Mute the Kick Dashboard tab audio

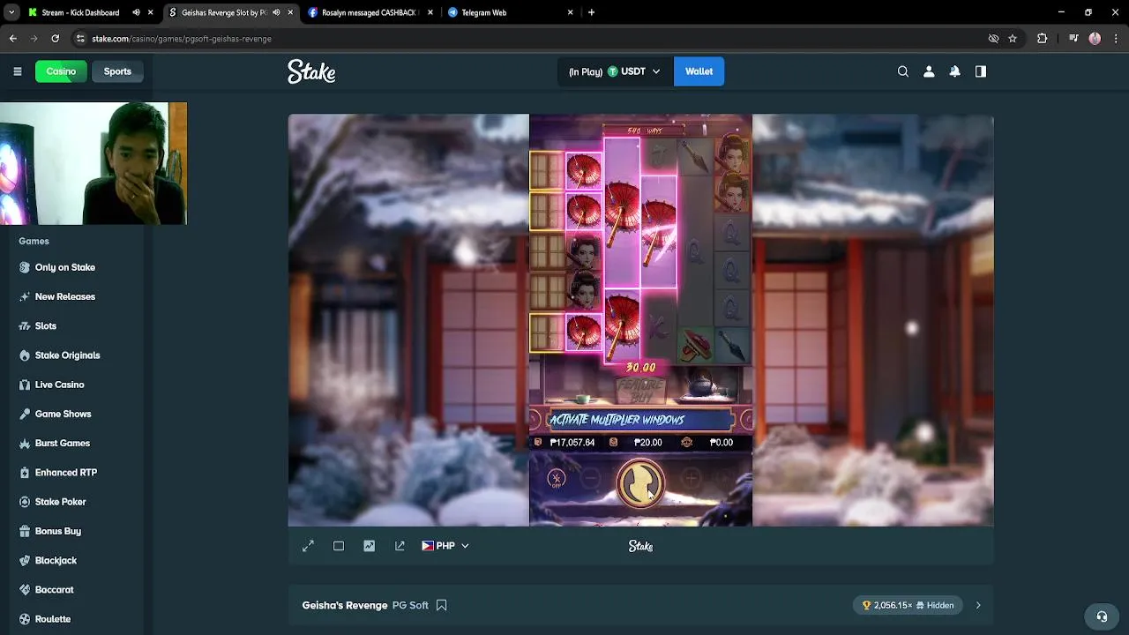(136, 12)
